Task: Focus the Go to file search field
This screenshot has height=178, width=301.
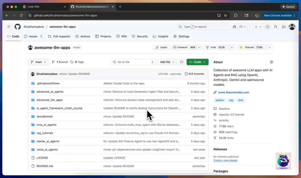Action: (133, 62)
